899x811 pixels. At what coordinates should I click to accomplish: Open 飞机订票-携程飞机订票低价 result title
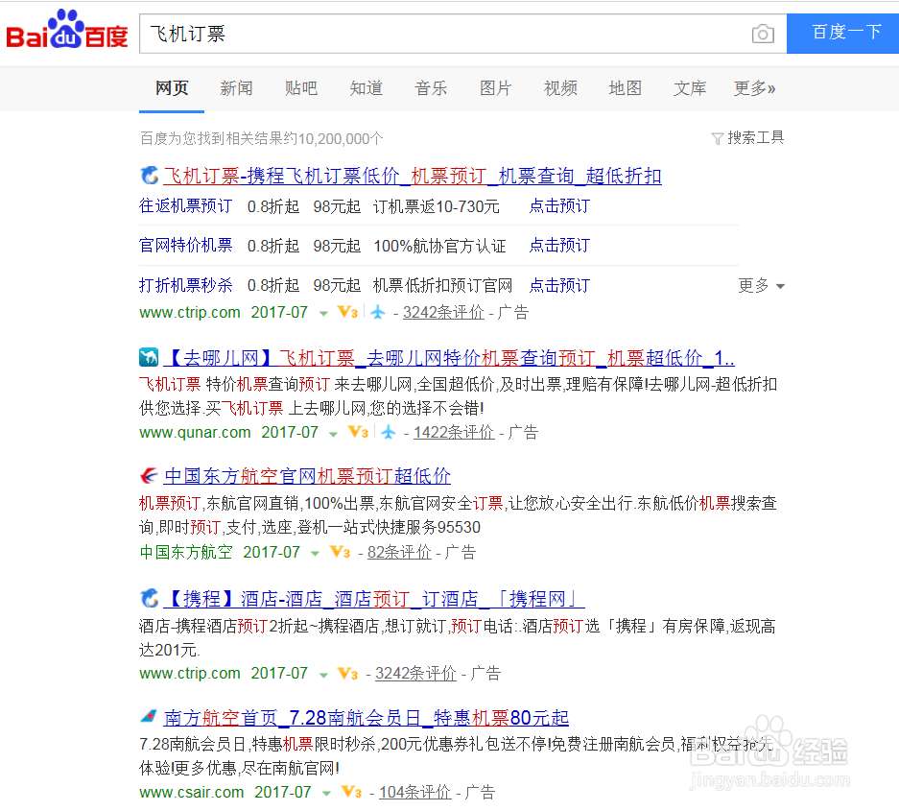pyautogui.click(x=413, y=176)
